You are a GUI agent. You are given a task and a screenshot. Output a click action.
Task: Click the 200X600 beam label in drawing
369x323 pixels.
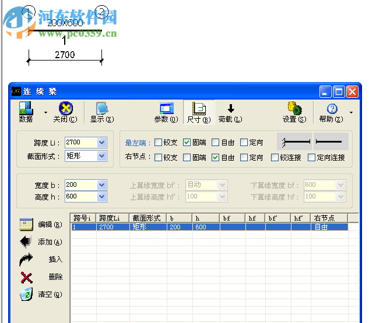click(x=65, y=23)
